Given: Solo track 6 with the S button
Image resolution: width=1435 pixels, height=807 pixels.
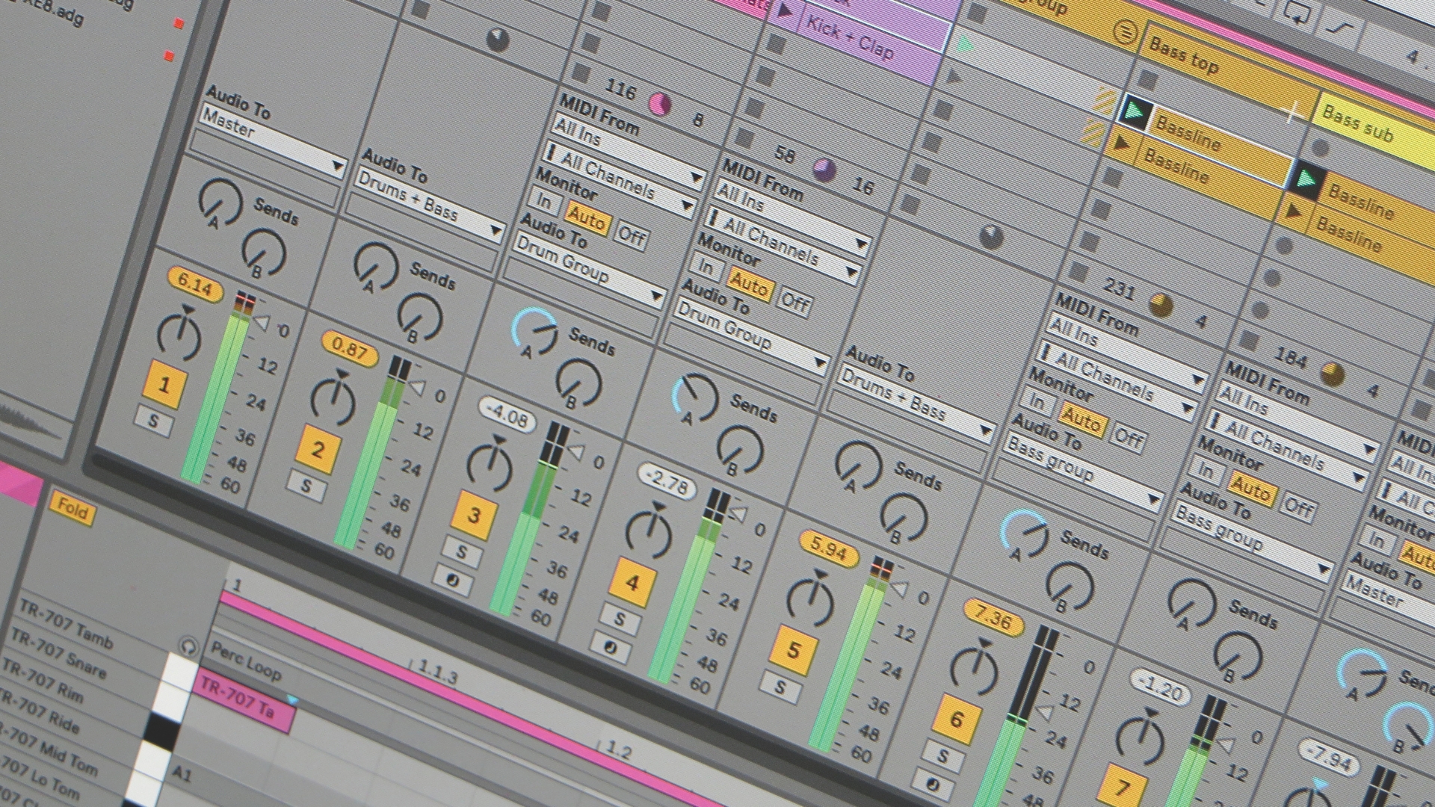Looking at the screenshot, I should (942, 755).
